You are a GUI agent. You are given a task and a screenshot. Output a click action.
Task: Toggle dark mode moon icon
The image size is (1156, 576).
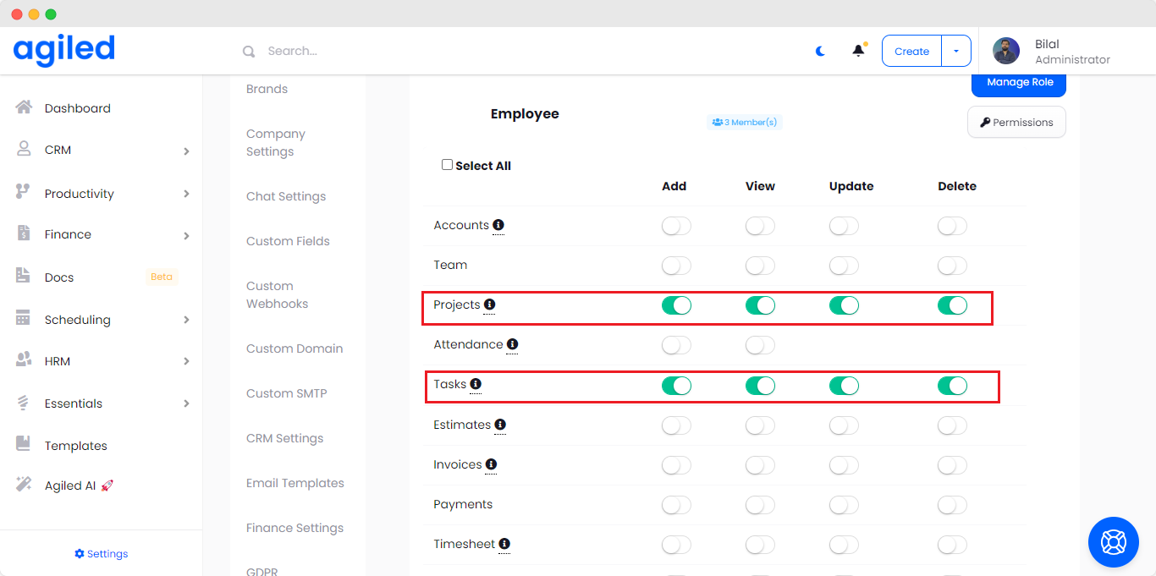point(820,51)
